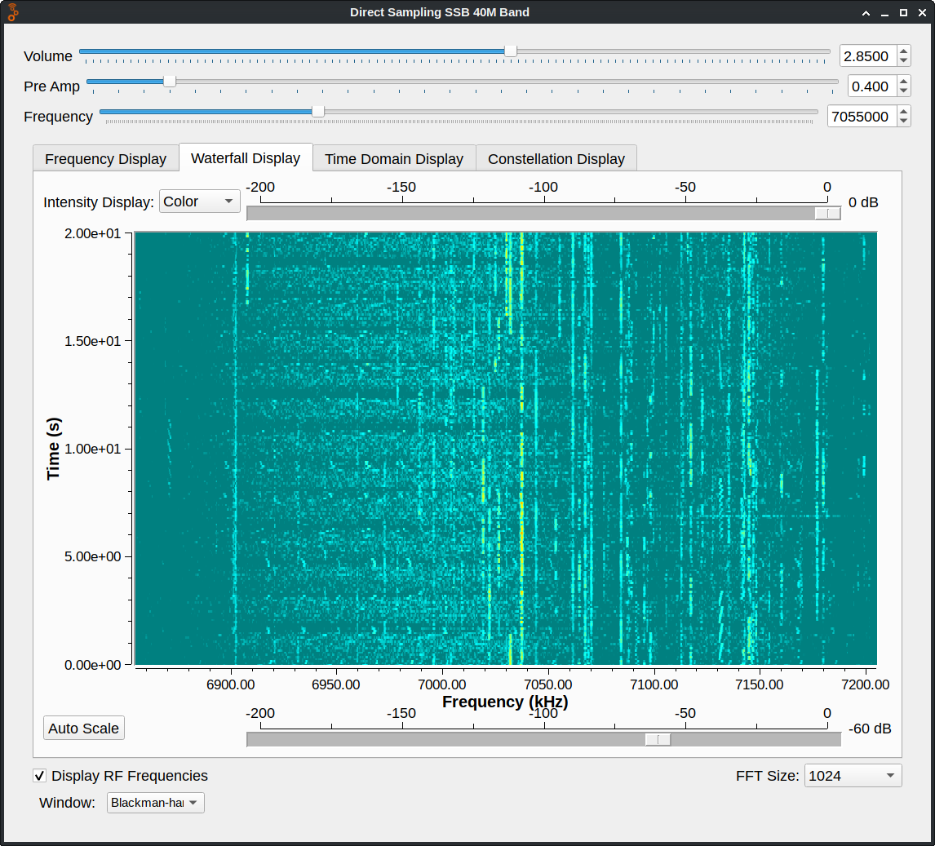This screenshot has height=846, width=935.
Task: Increase Pre Amp using its spinbox up arrow
Action: (x=903, y=81)
